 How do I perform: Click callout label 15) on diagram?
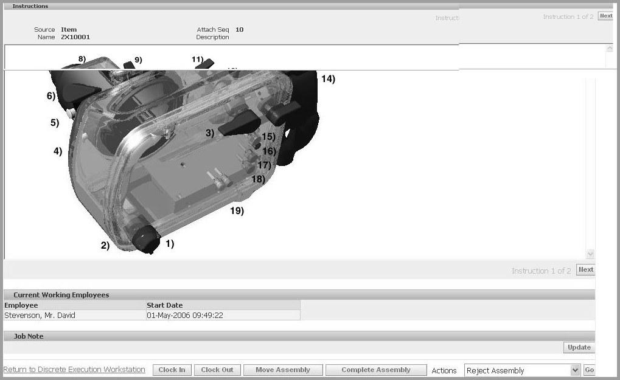268,137
